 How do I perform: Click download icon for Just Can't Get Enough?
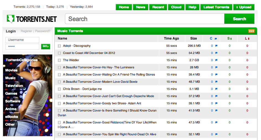(59, 96)
